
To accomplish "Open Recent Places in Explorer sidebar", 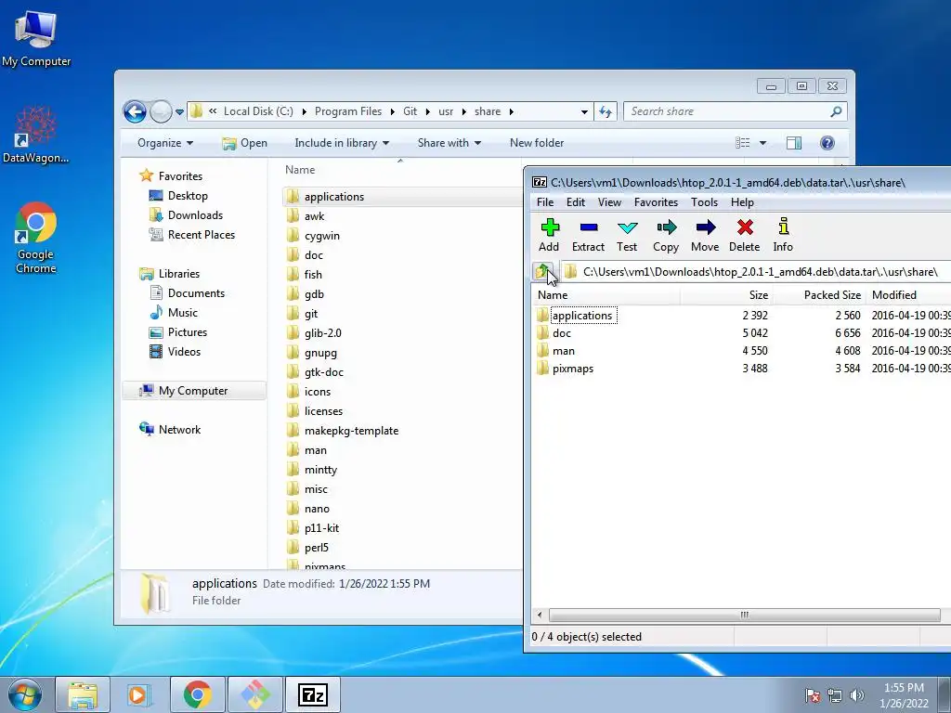I will [201, 235].
